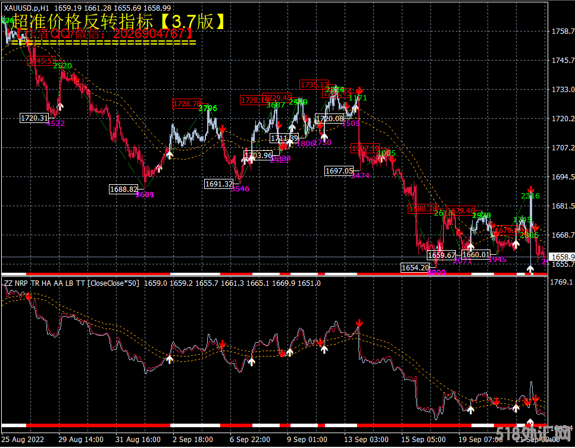Image resolution: width=575 pixels, height=448 pixels.
Task: Click the XAUUSD.p,H1 symbol header
Action: [26, 8]
